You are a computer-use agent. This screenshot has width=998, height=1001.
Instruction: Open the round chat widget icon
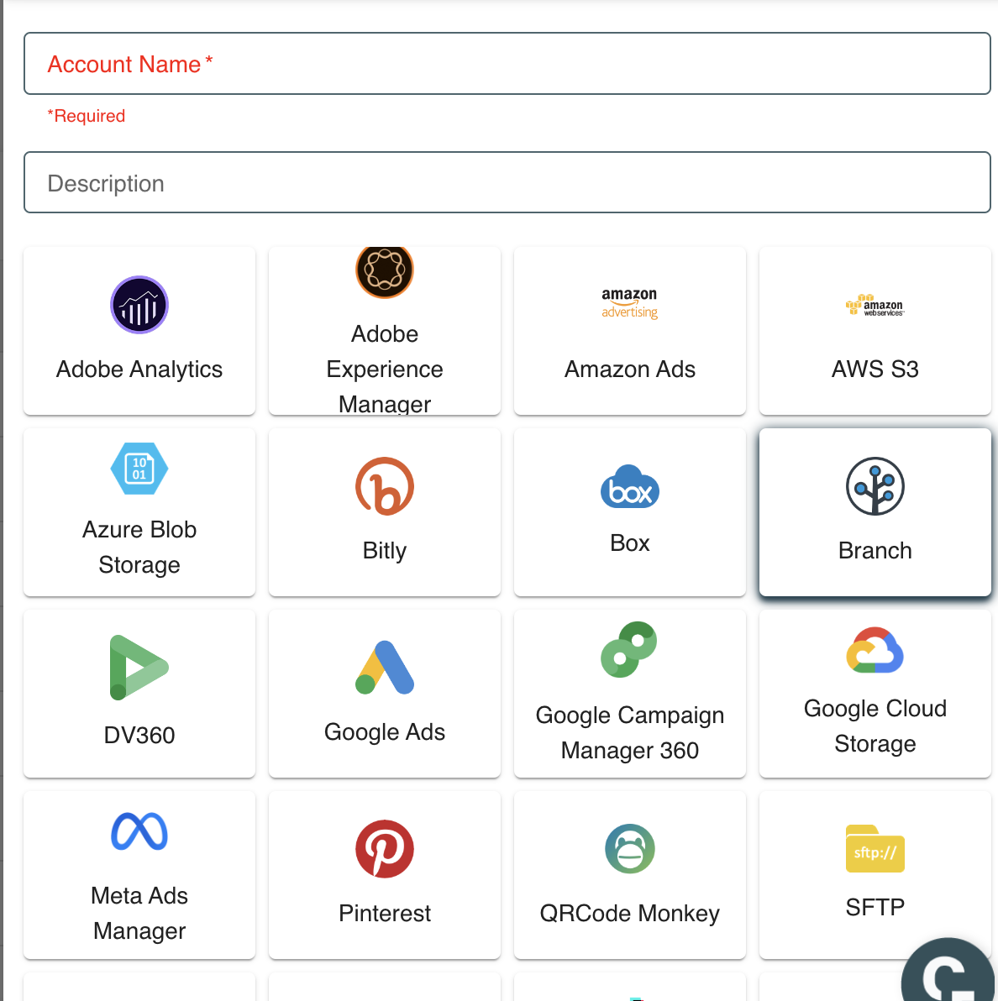pos(948,971)
